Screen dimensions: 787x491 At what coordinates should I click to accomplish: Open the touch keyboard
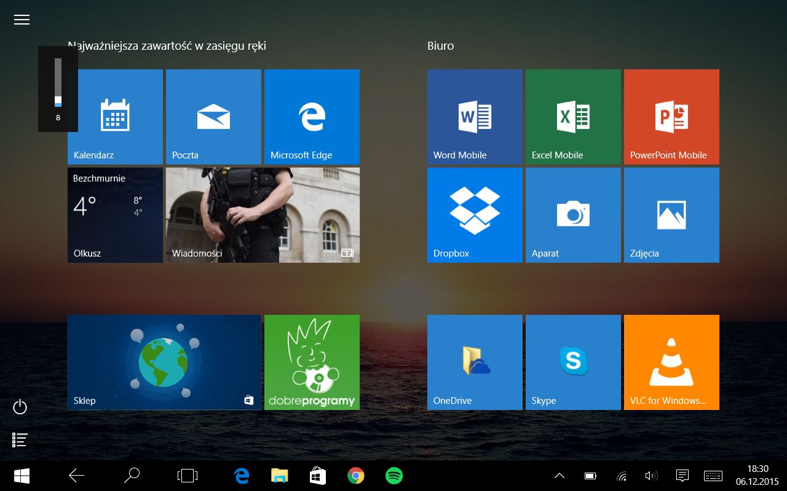[713, 476]
